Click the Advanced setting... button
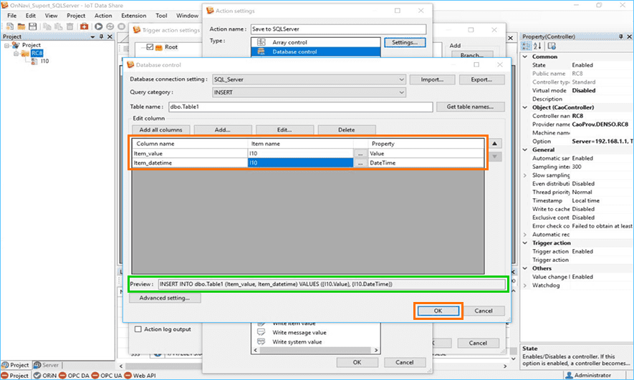Viewport: 634px width, 380px height. 165,298
